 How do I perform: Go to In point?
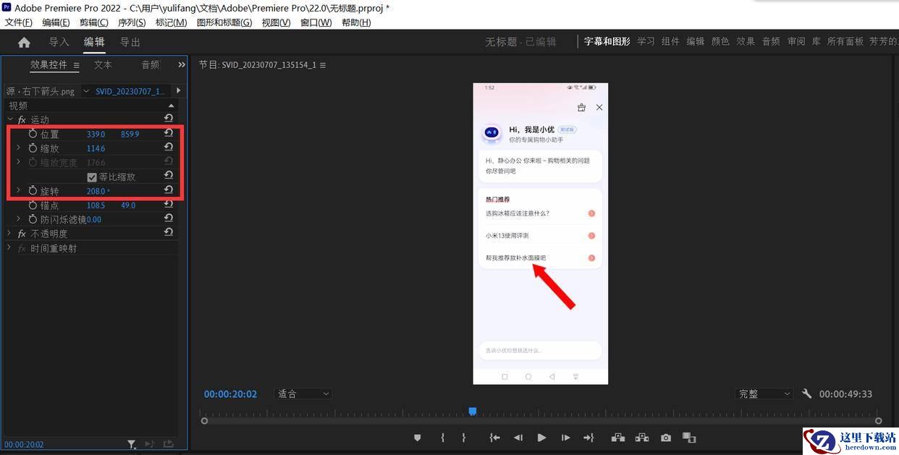tap(494, 438)
